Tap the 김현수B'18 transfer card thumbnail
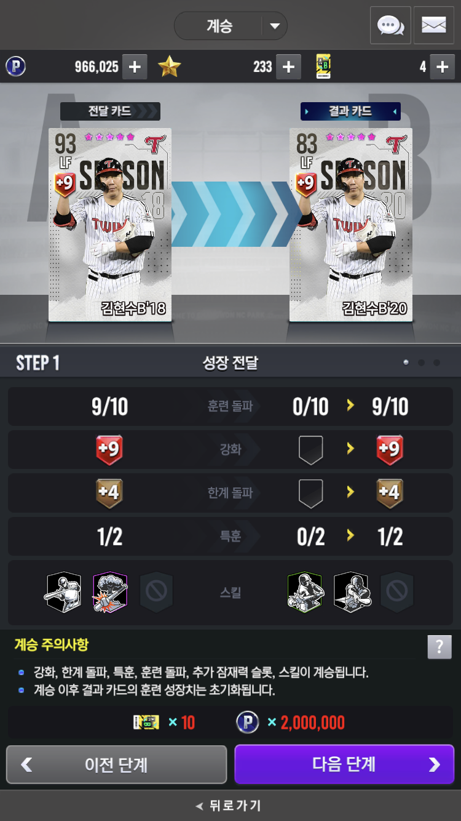Viewport: 461px width, 821px height. point(110,225)
